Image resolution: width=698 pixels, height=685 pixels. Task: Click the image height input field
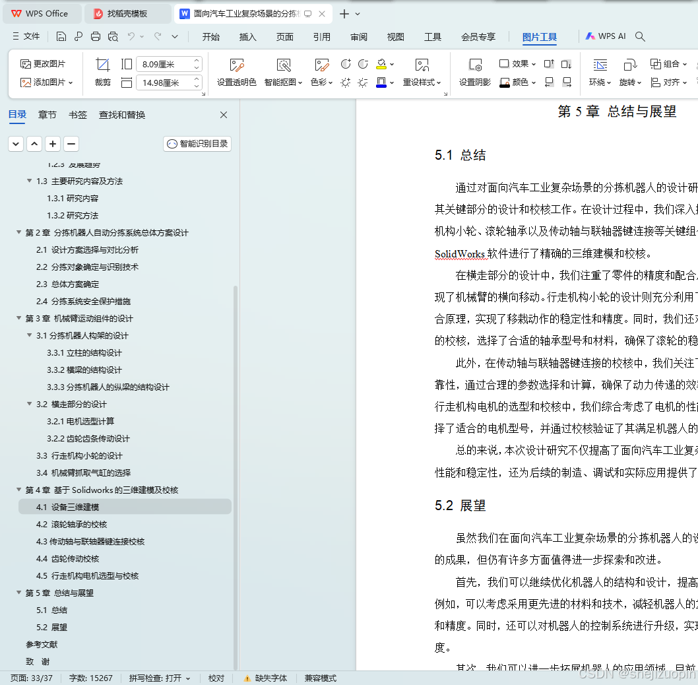164,65
